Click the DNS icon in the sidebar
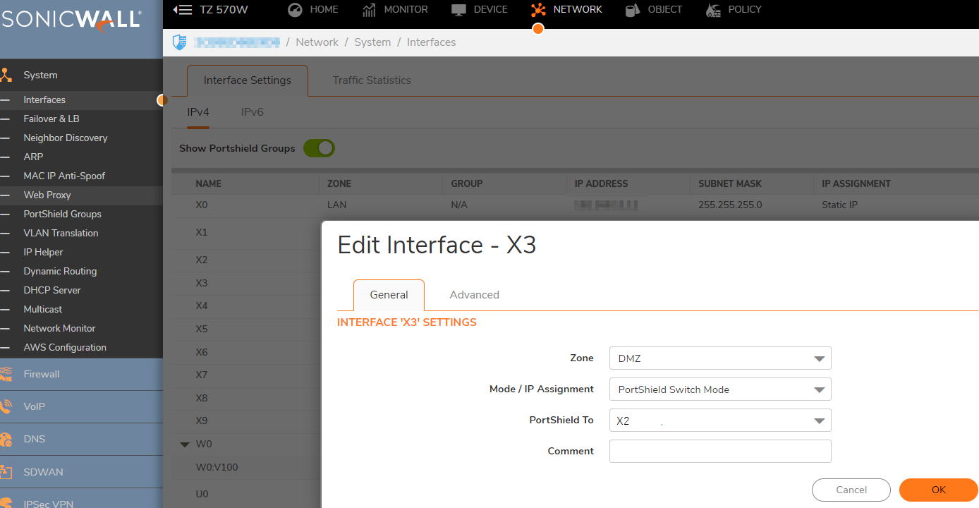 coord(6,439)
